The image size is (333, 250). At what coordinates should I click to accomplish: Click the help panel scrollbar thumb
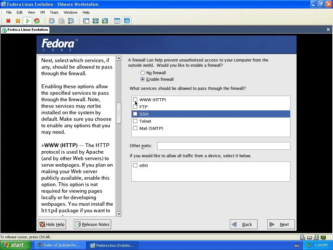119,113
